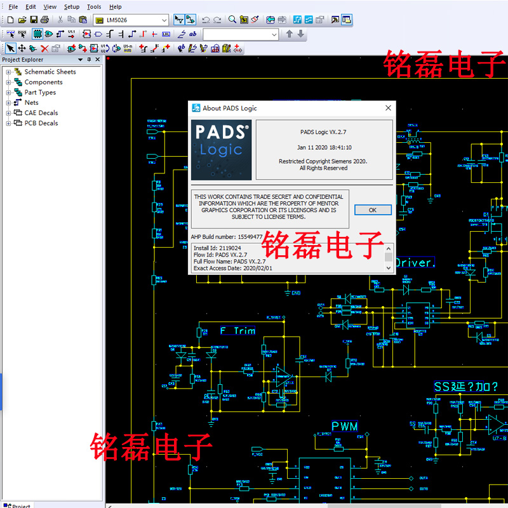This screenshot has width=508, height=508.
Task: Activate the Zoom magnifier tool
Action: click(x=232, y=20)
